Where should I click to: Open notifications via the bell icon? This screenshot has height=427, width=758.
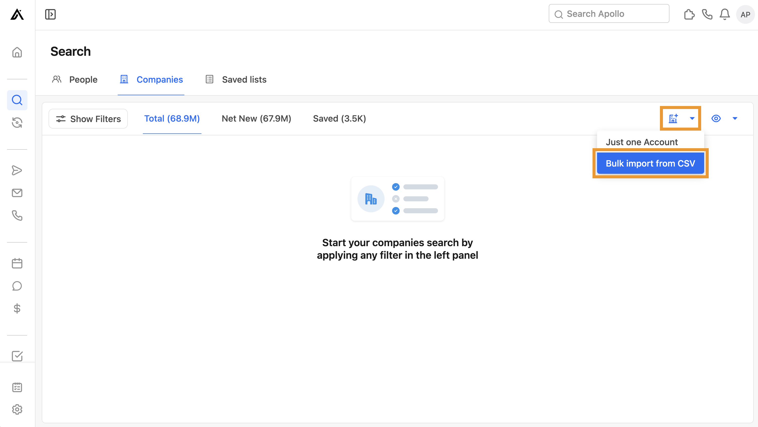725,14
